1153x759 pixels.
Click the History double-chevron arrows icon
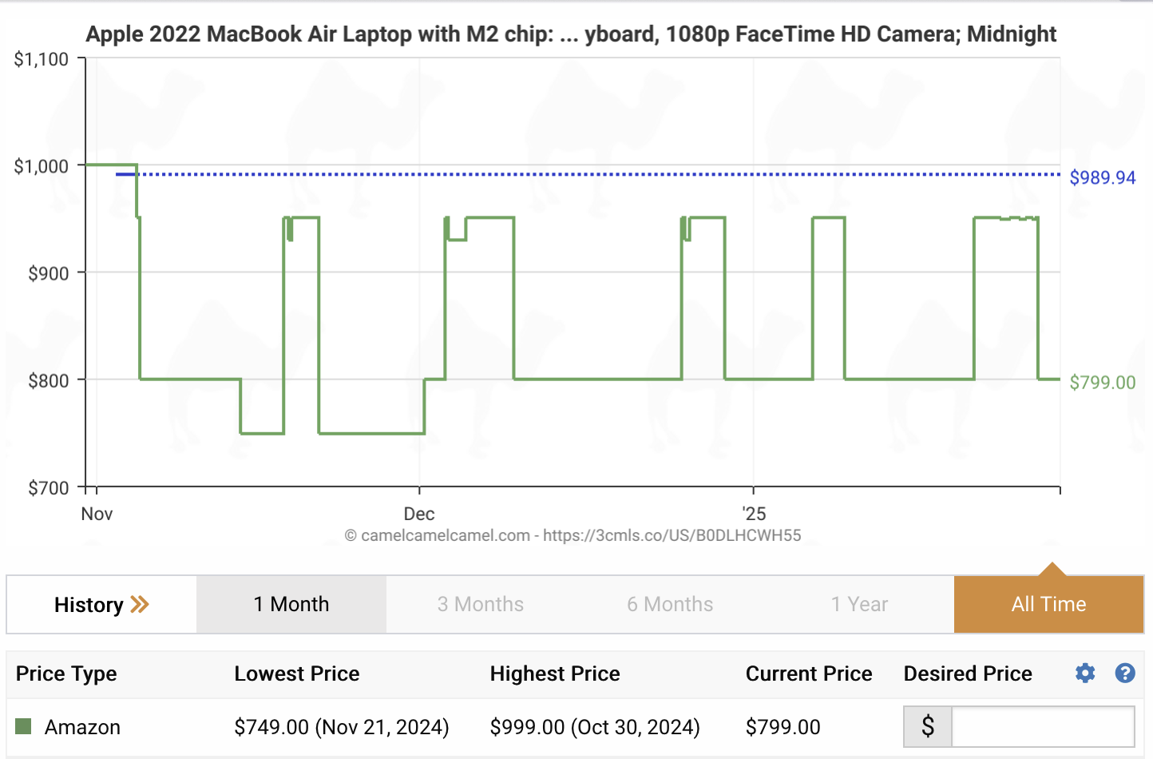pos(140,604)
